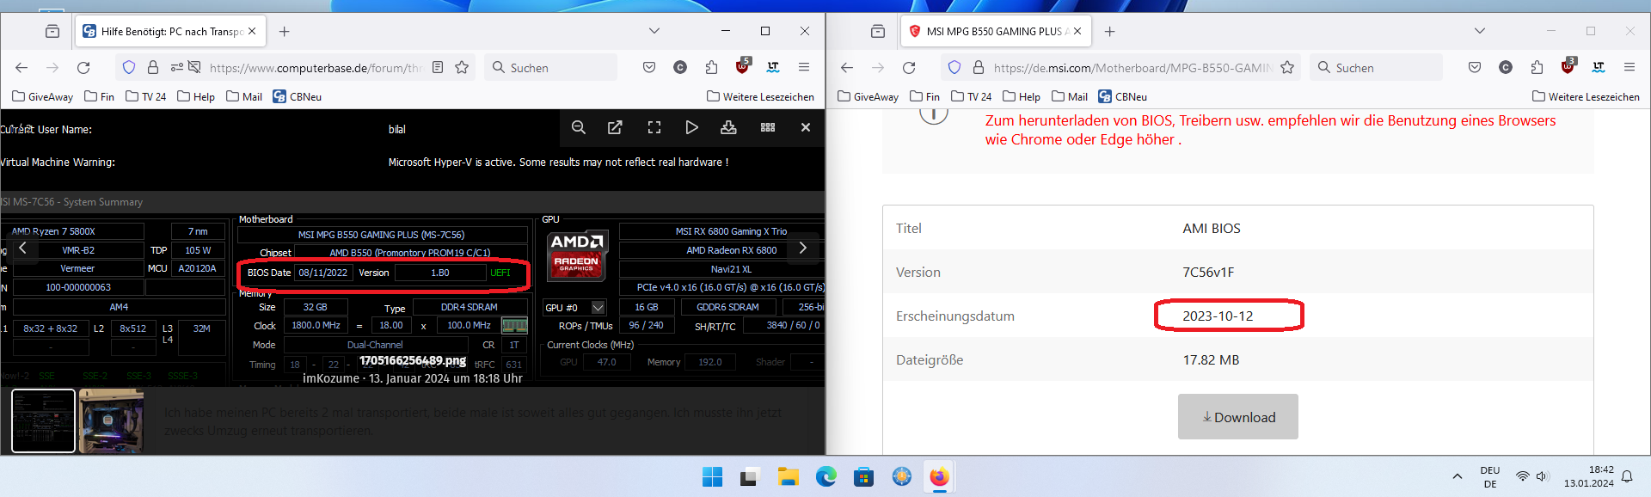Show site security lock info for de.msi.com
Image resolution: width=1651 pixels, height=497 pixels.
pyautogui.click(x=979, y=68)
